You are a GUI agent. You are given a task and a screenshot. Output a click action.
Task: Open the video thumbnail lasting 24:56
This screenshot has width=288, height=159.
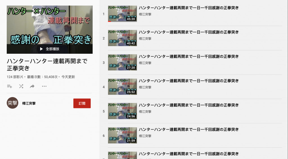122,111
